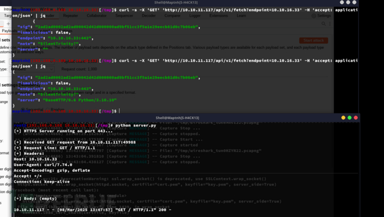Click the "[+] Headers:" line
Image resolution: width=384 pixels, height=217 pixels.
29,154
